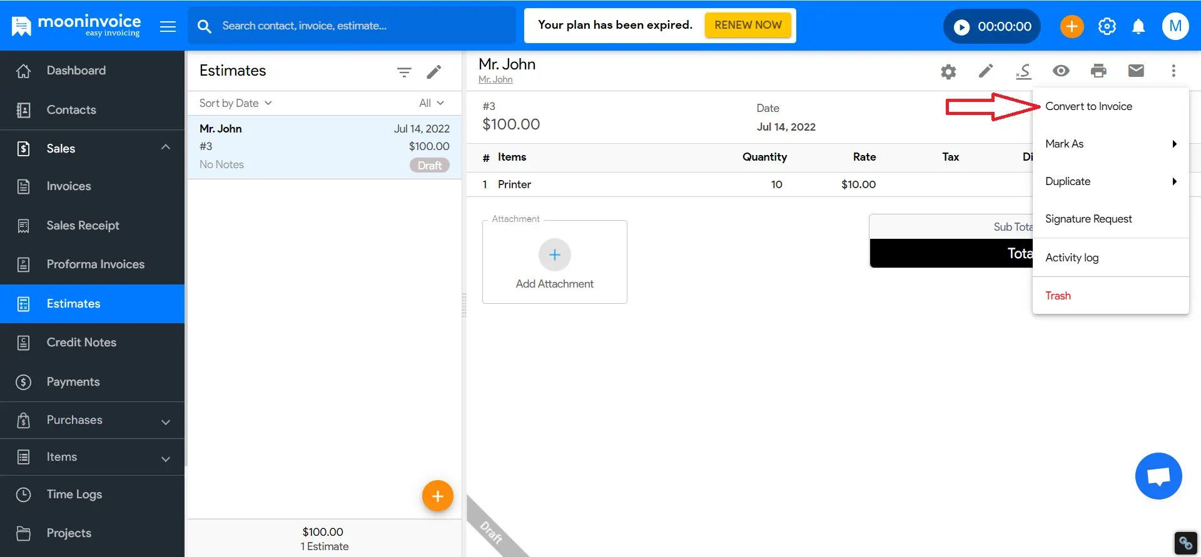
Task: Select the Mr. John estimate #3 row
Action: coord(324,147)
